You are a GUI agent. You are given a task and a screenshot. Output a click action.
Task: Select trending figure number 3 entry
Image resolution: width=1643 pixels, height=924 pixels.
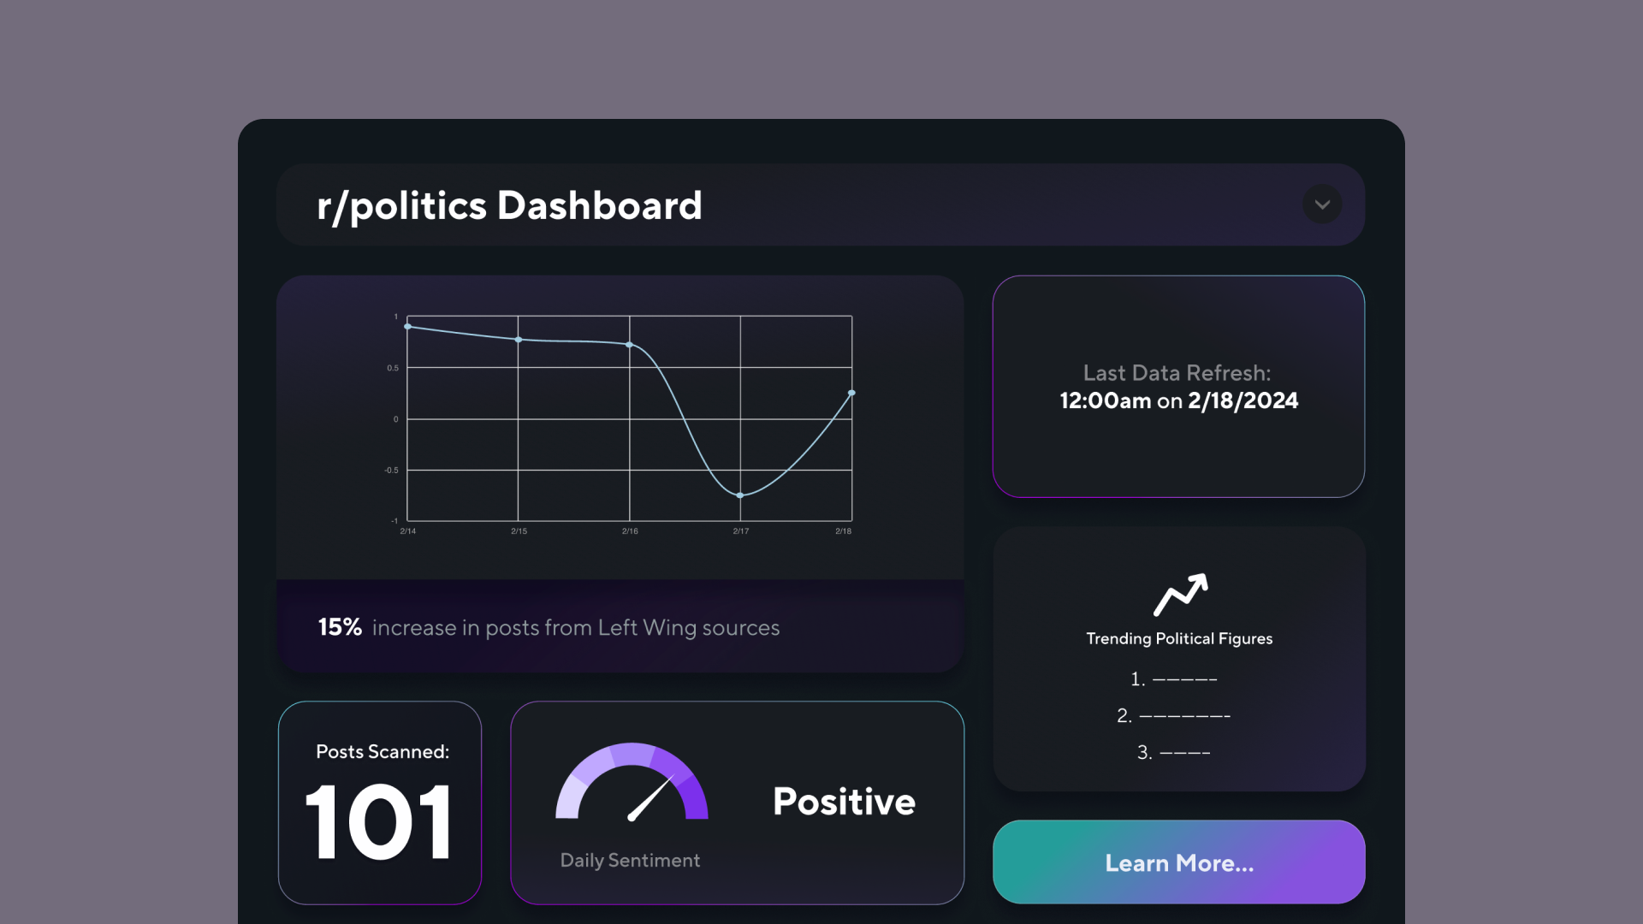(x=1173, y=753)
